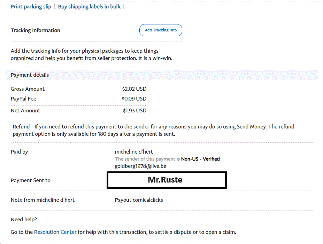The height and width of the screenshot is (244, 323).
Task: Click the PayPal Fee label
Action: point(23,99)
